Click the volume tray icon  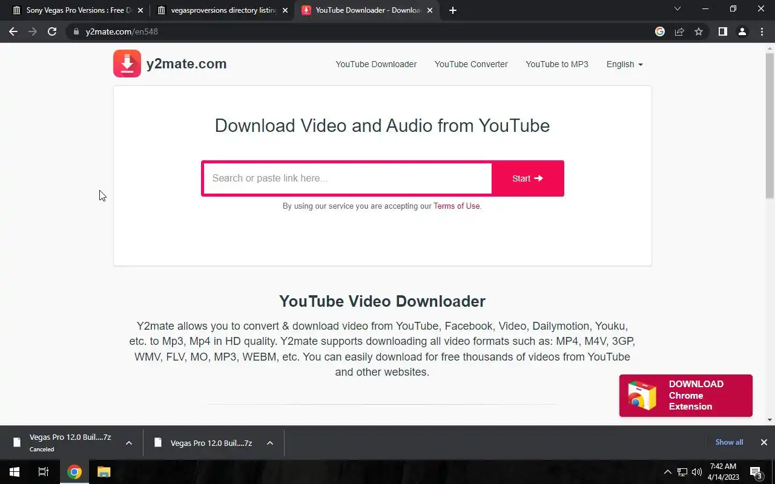[697, 472]
